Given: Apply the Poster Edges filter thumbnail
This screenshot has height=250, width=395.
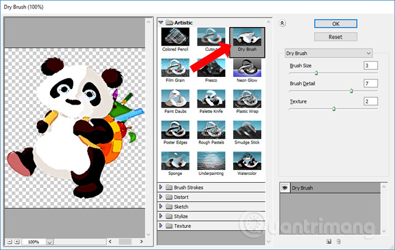Looking at the screenshot, I should 175,130.
